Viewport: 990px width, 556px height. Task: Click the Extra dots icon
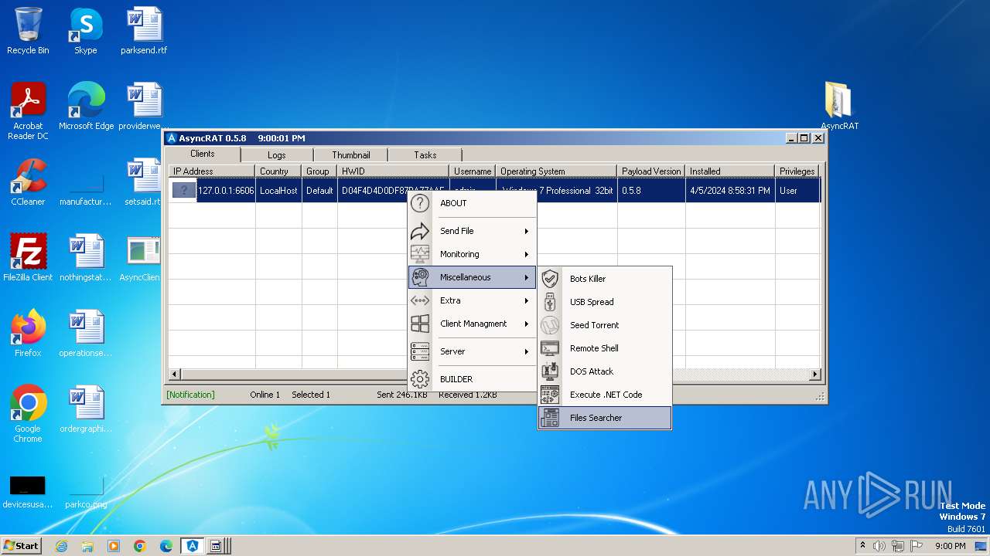pos(420,300)
